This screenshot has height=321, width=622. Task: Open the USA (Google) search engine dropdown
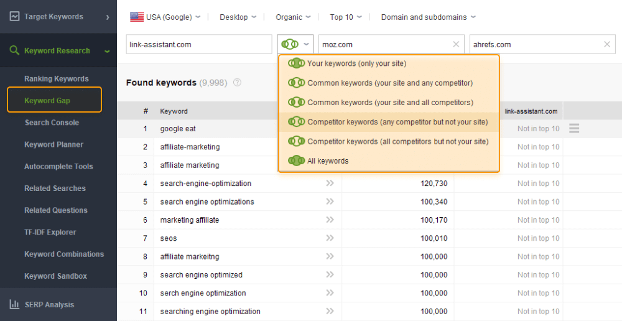(165, 17)
